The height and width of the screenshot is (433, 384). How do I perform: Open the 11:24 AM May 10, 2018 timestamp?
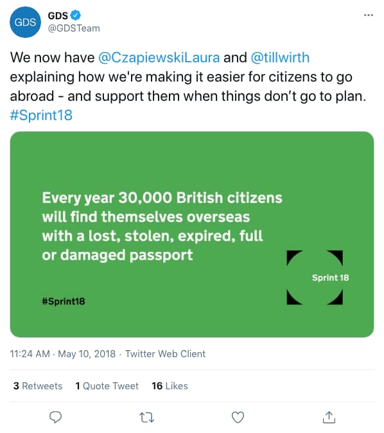tap(63, 354)
